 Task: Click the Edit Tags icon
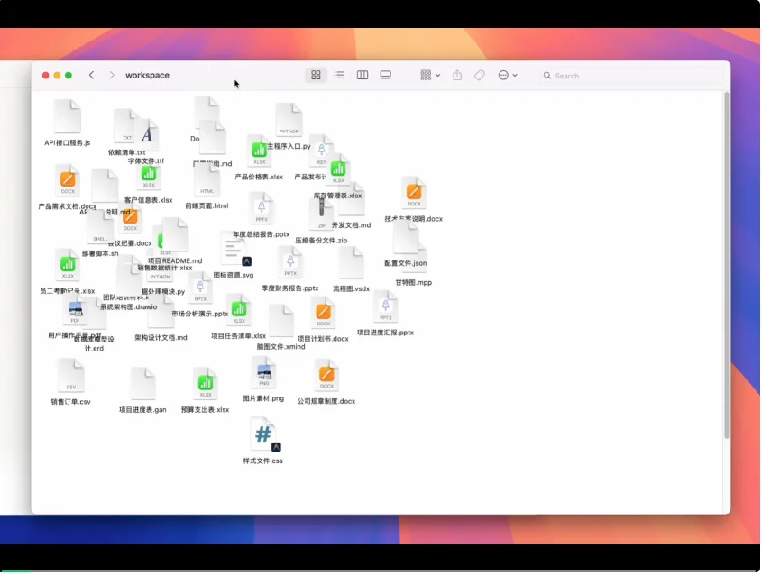click(480, 76)
